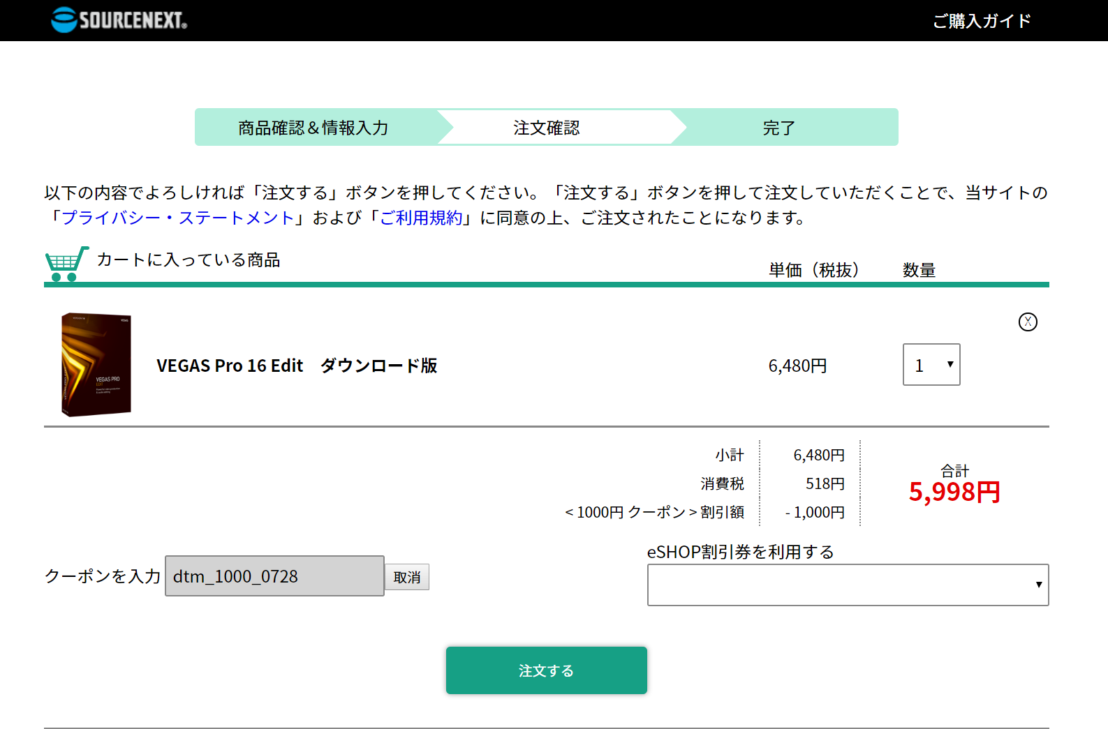
Task: Click the 商品確認＆情報入力 step
Action: [x=313, y=128]
